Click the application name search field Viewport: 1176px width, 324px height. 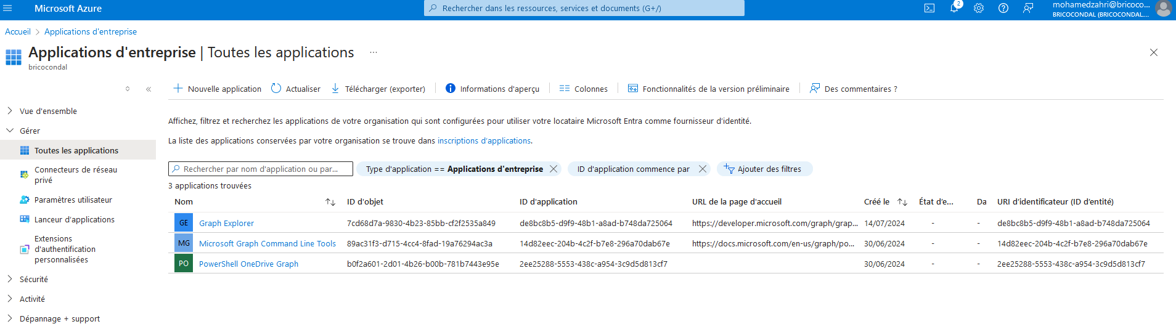(x=261, y=169)
